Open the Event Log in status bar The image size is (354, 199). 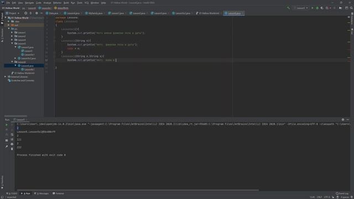(x=342, y=193)
